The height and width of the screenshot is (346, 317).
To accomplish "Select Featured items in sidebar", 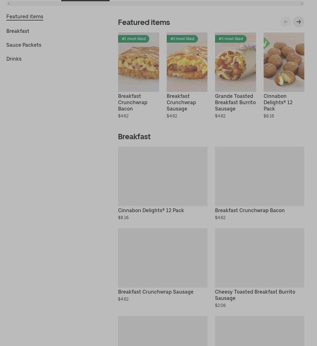I will 25,17.
